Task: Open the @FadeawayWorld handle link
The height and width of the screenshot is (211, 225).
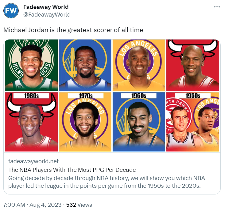Action: coord(47,14)
